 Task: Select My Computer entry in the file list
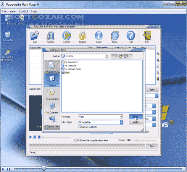tap(69, 65)
